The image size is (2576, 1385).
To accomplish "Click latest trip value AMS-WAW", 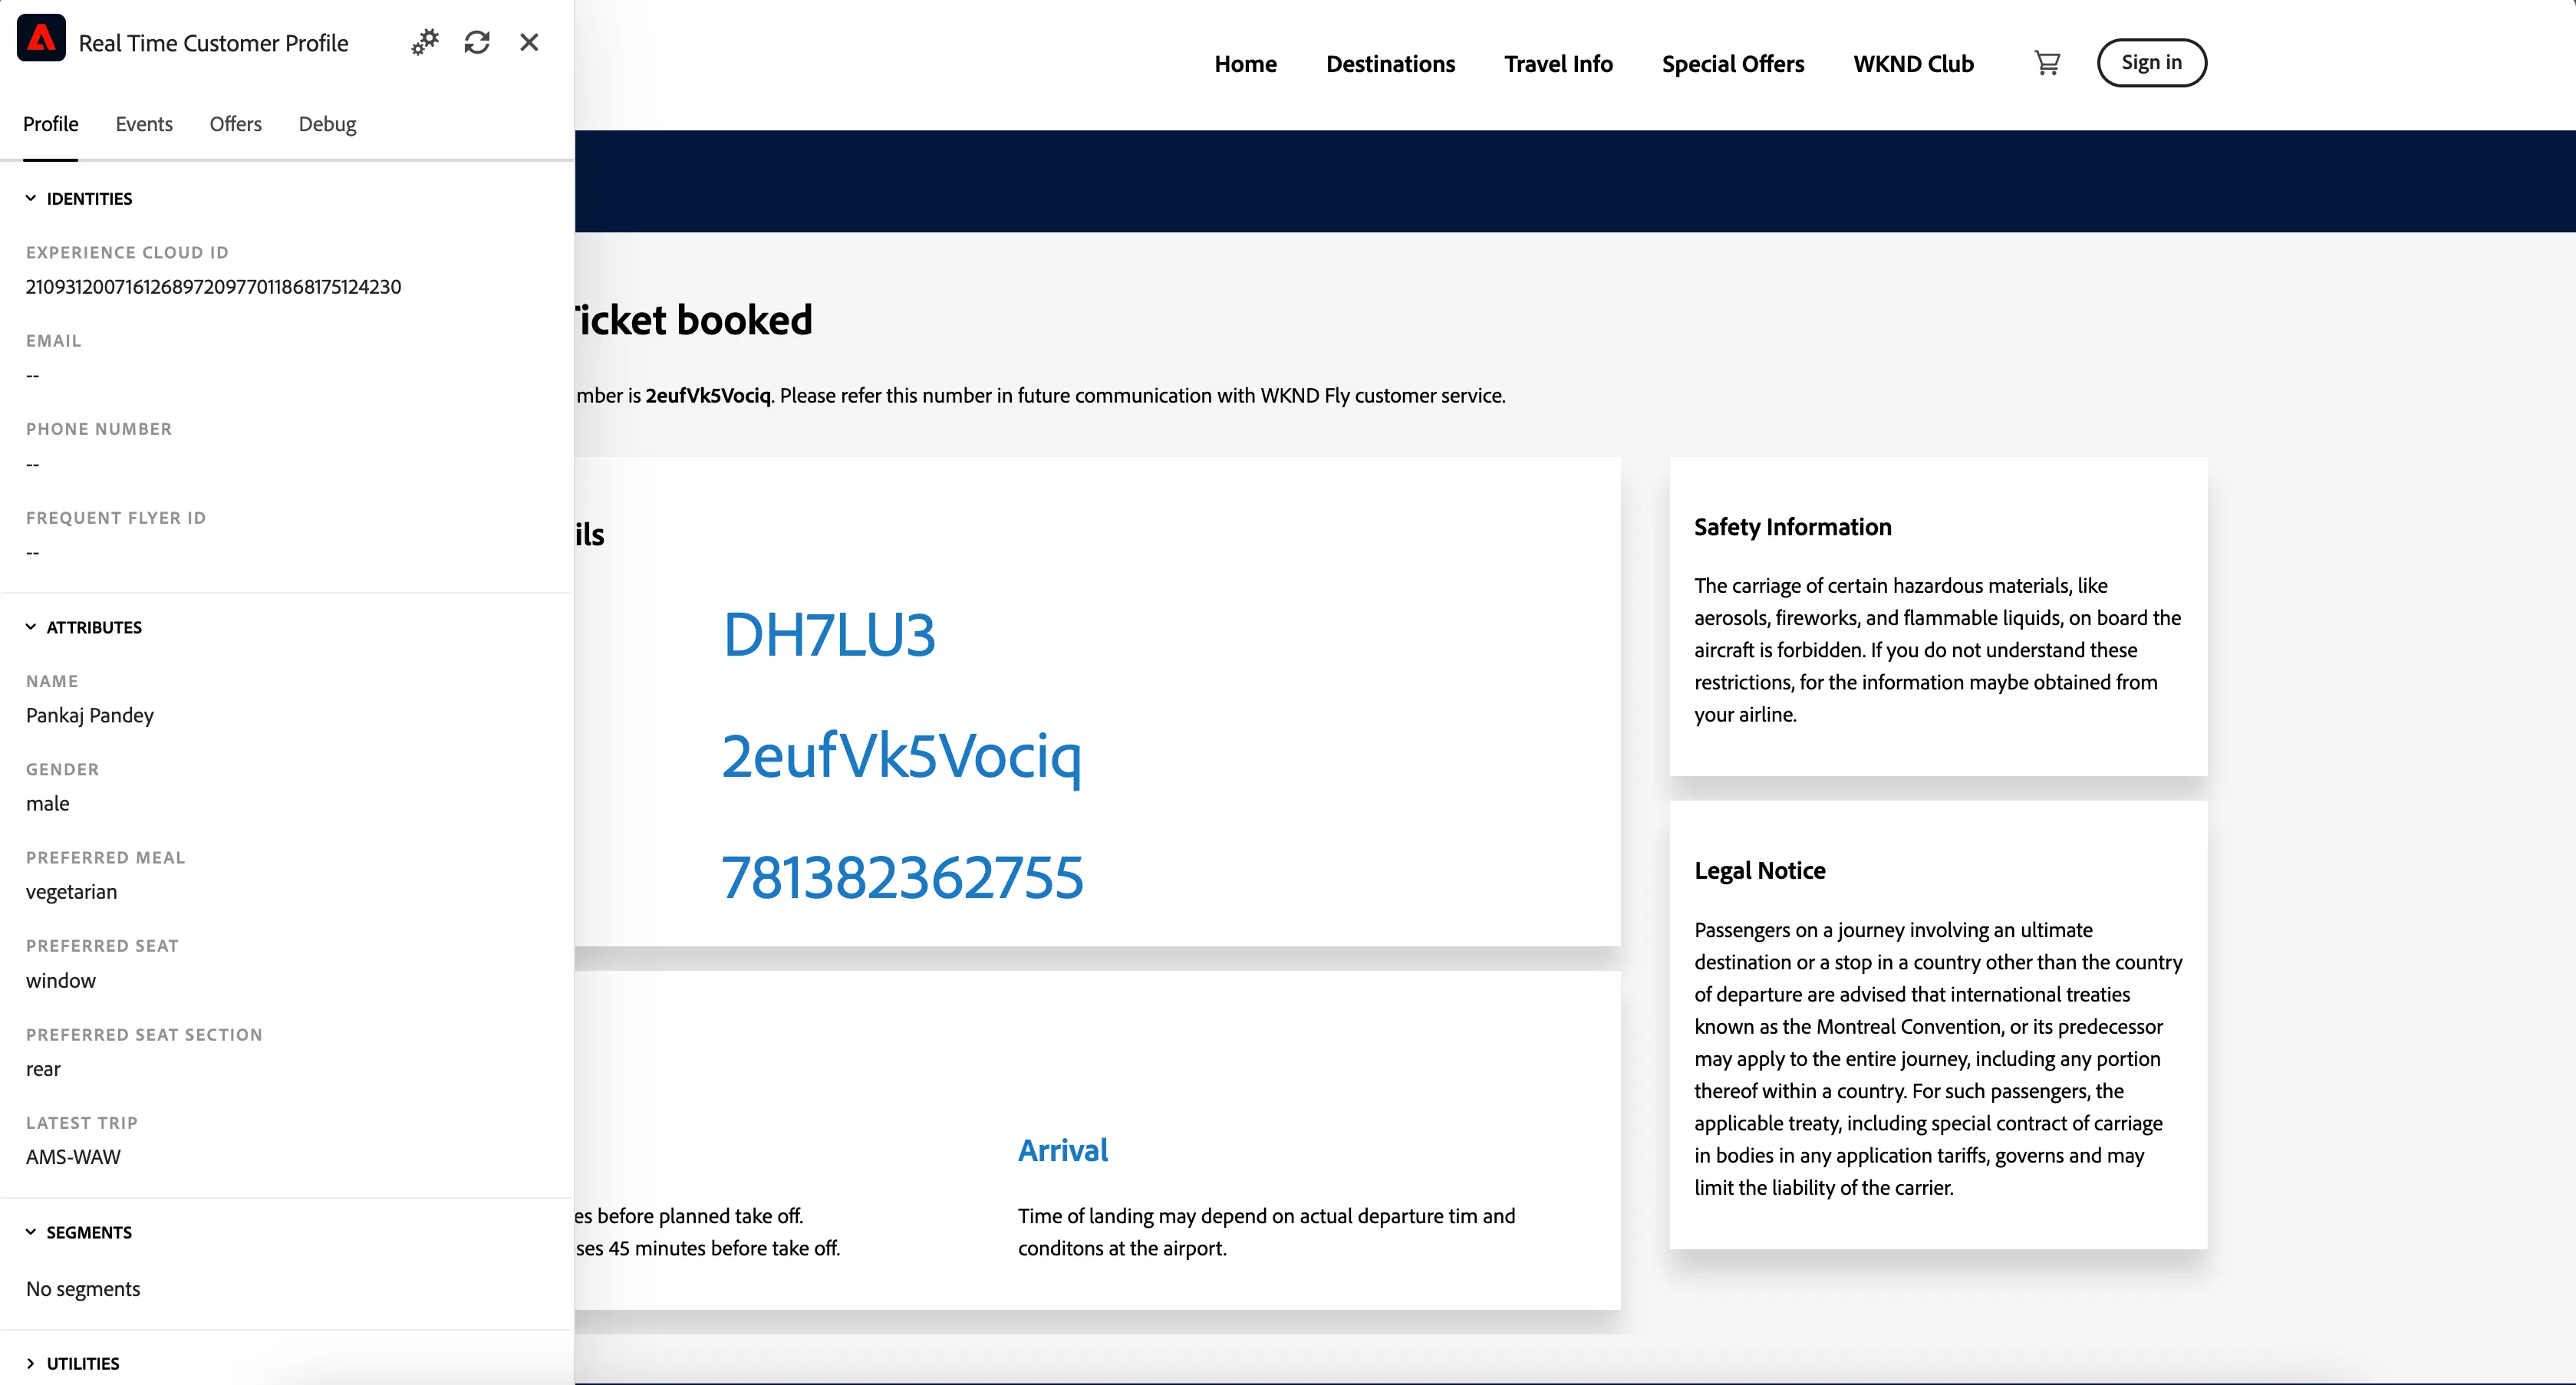I will pos(73,1157).
